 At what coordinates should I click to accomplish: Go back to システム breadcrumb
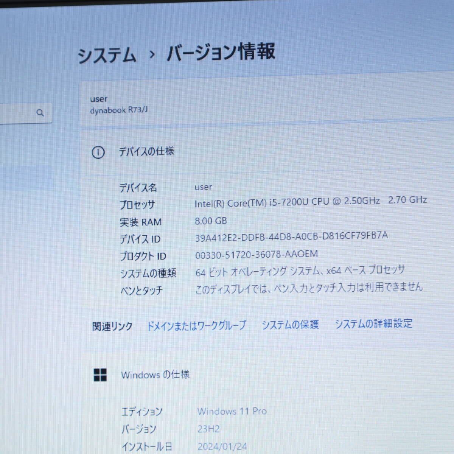(107, 56)
